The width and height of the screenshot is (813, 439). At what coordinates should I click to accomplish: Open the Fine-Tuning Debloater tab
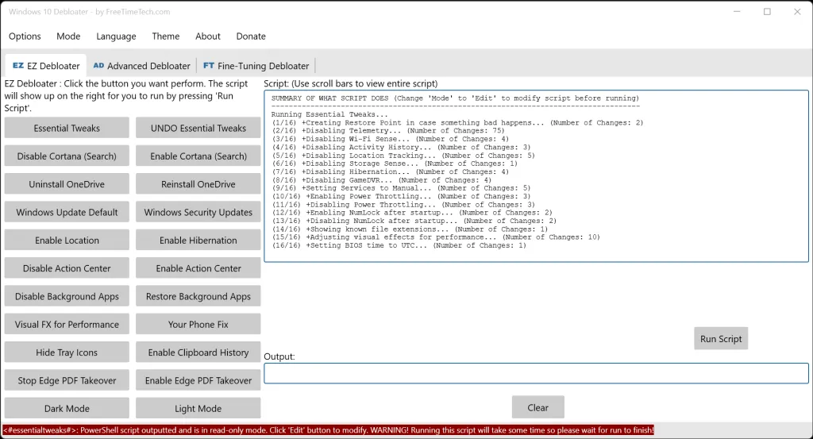point(256,66)
